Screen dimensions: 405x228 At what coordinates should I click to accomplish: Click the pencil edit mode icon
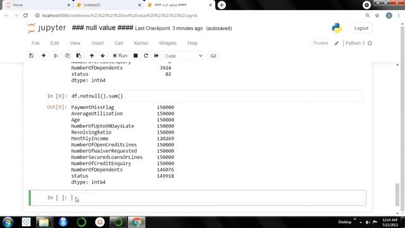336,44
